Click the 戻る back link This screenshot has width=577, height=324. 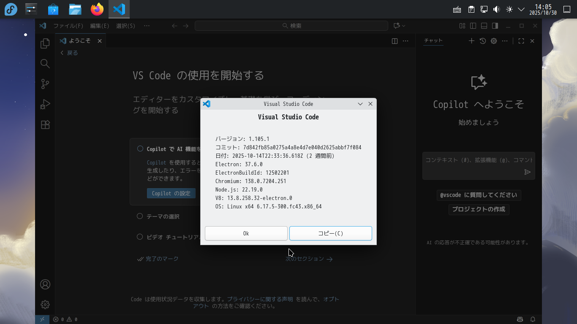(69, 53)
